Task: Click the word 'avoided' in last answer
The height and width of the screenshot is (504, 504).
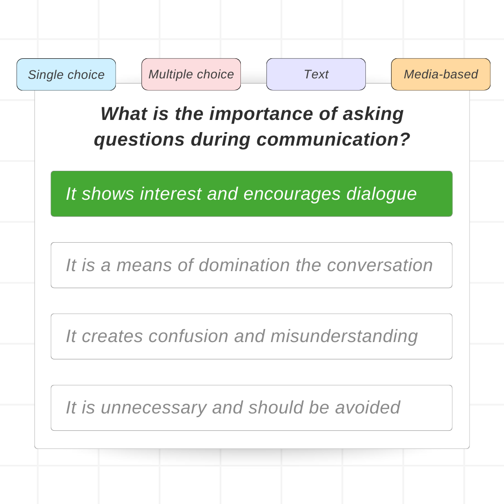Action: point(368,407)
